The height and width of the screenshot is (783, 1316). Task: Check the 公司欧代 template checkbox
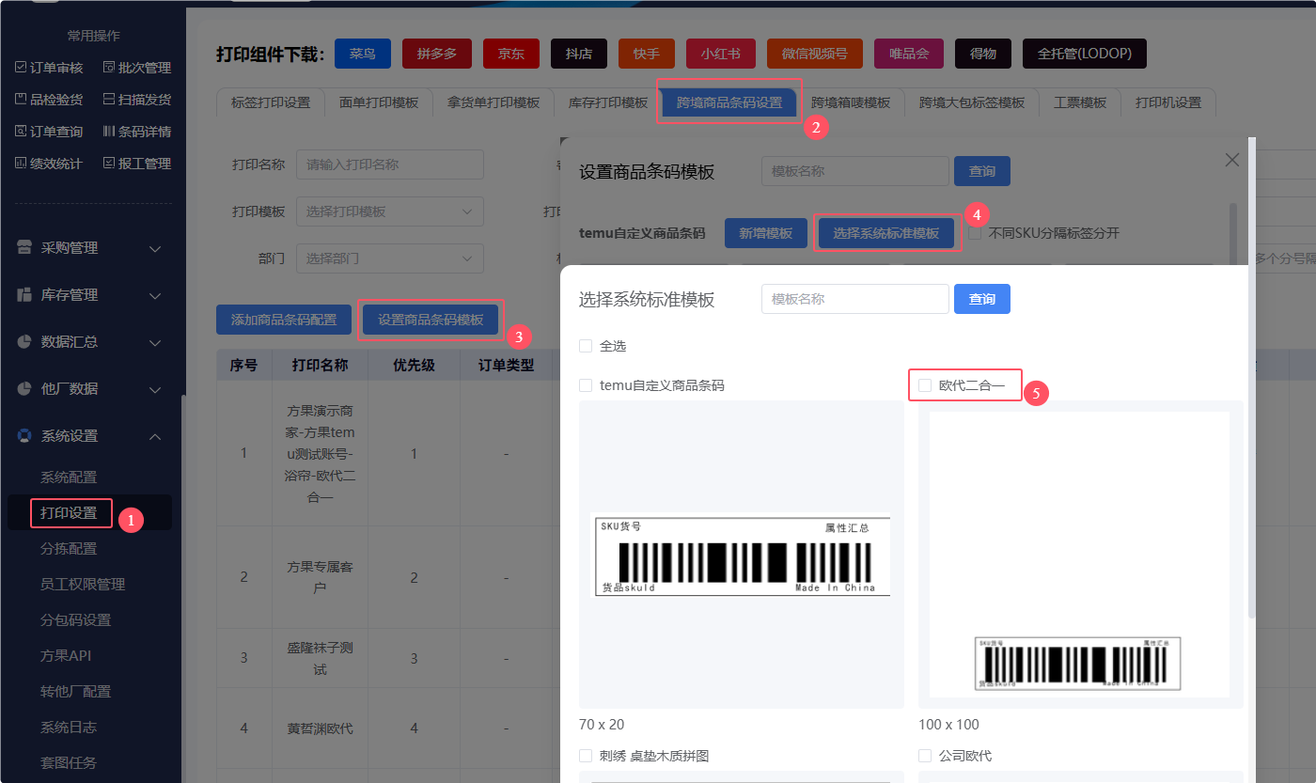(925, 756)
